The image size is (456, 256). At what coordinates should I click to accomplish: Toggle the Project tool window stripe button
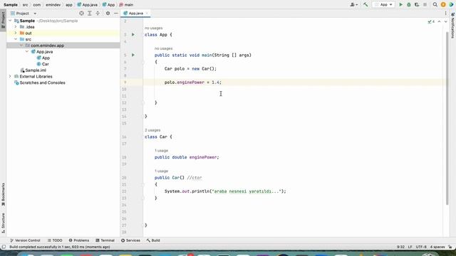(x=3, y=20)
